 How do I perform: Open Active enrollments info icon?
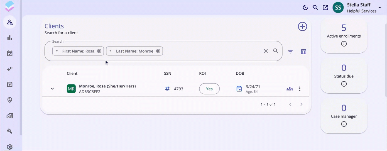(344, 44)
